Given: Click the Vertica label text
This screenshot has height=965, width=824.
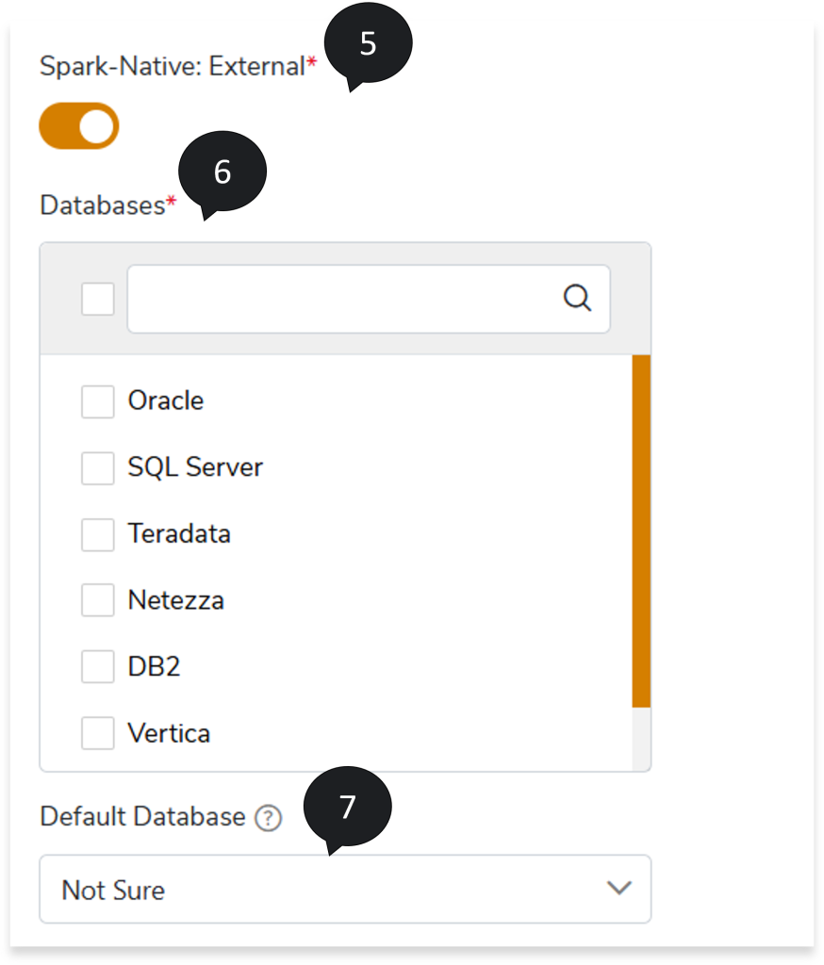Looking at the screenshot, I should click(170, 733).
